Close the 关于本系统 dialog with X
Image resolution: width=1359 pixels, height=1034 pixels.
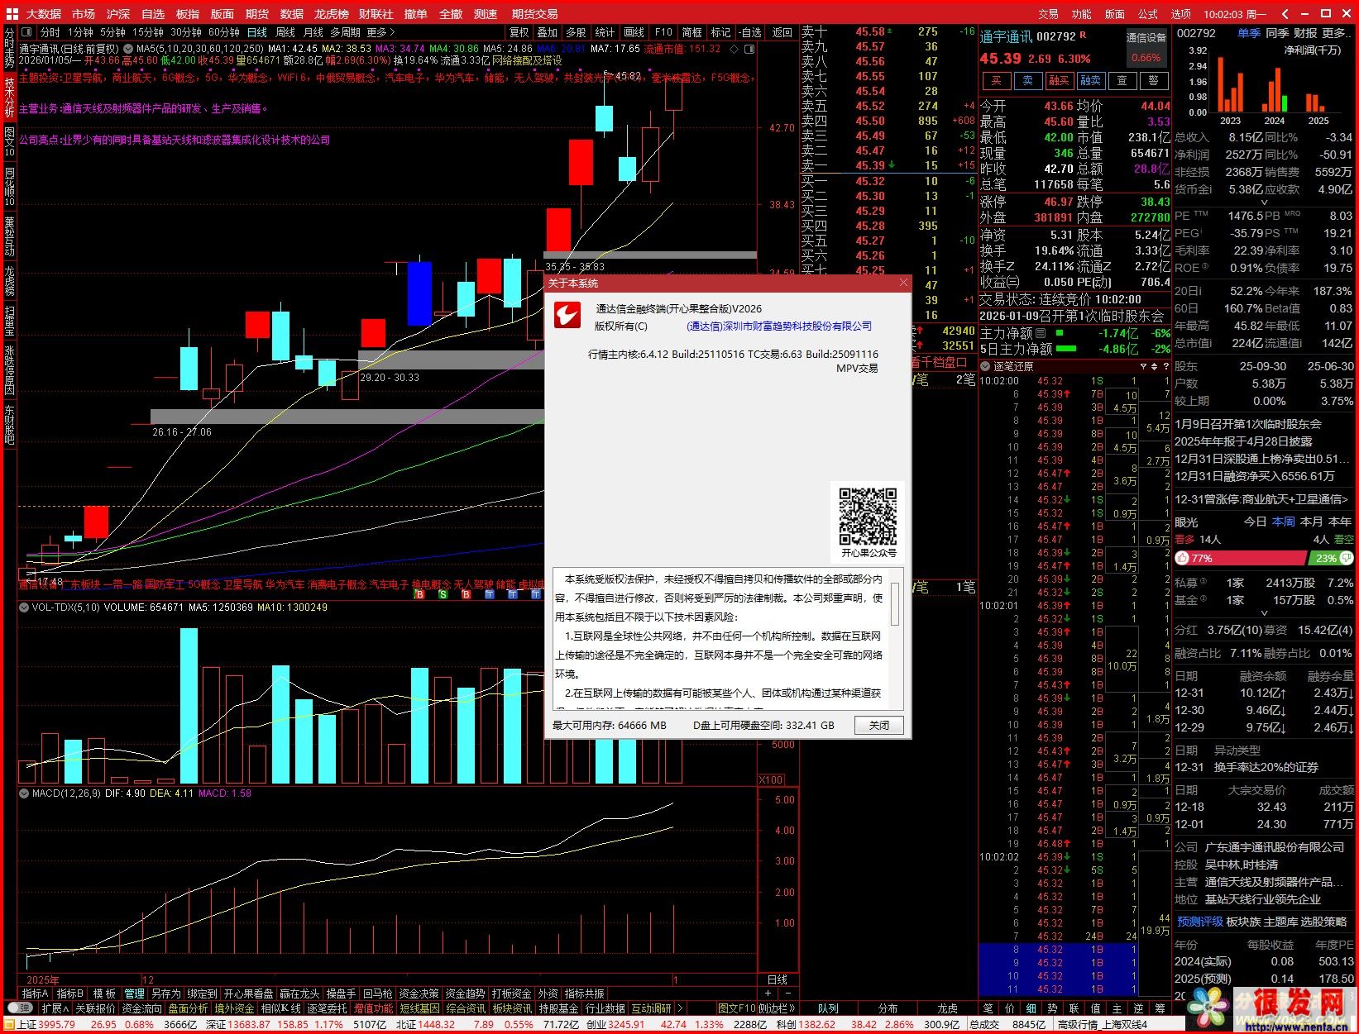coord(903,283)
